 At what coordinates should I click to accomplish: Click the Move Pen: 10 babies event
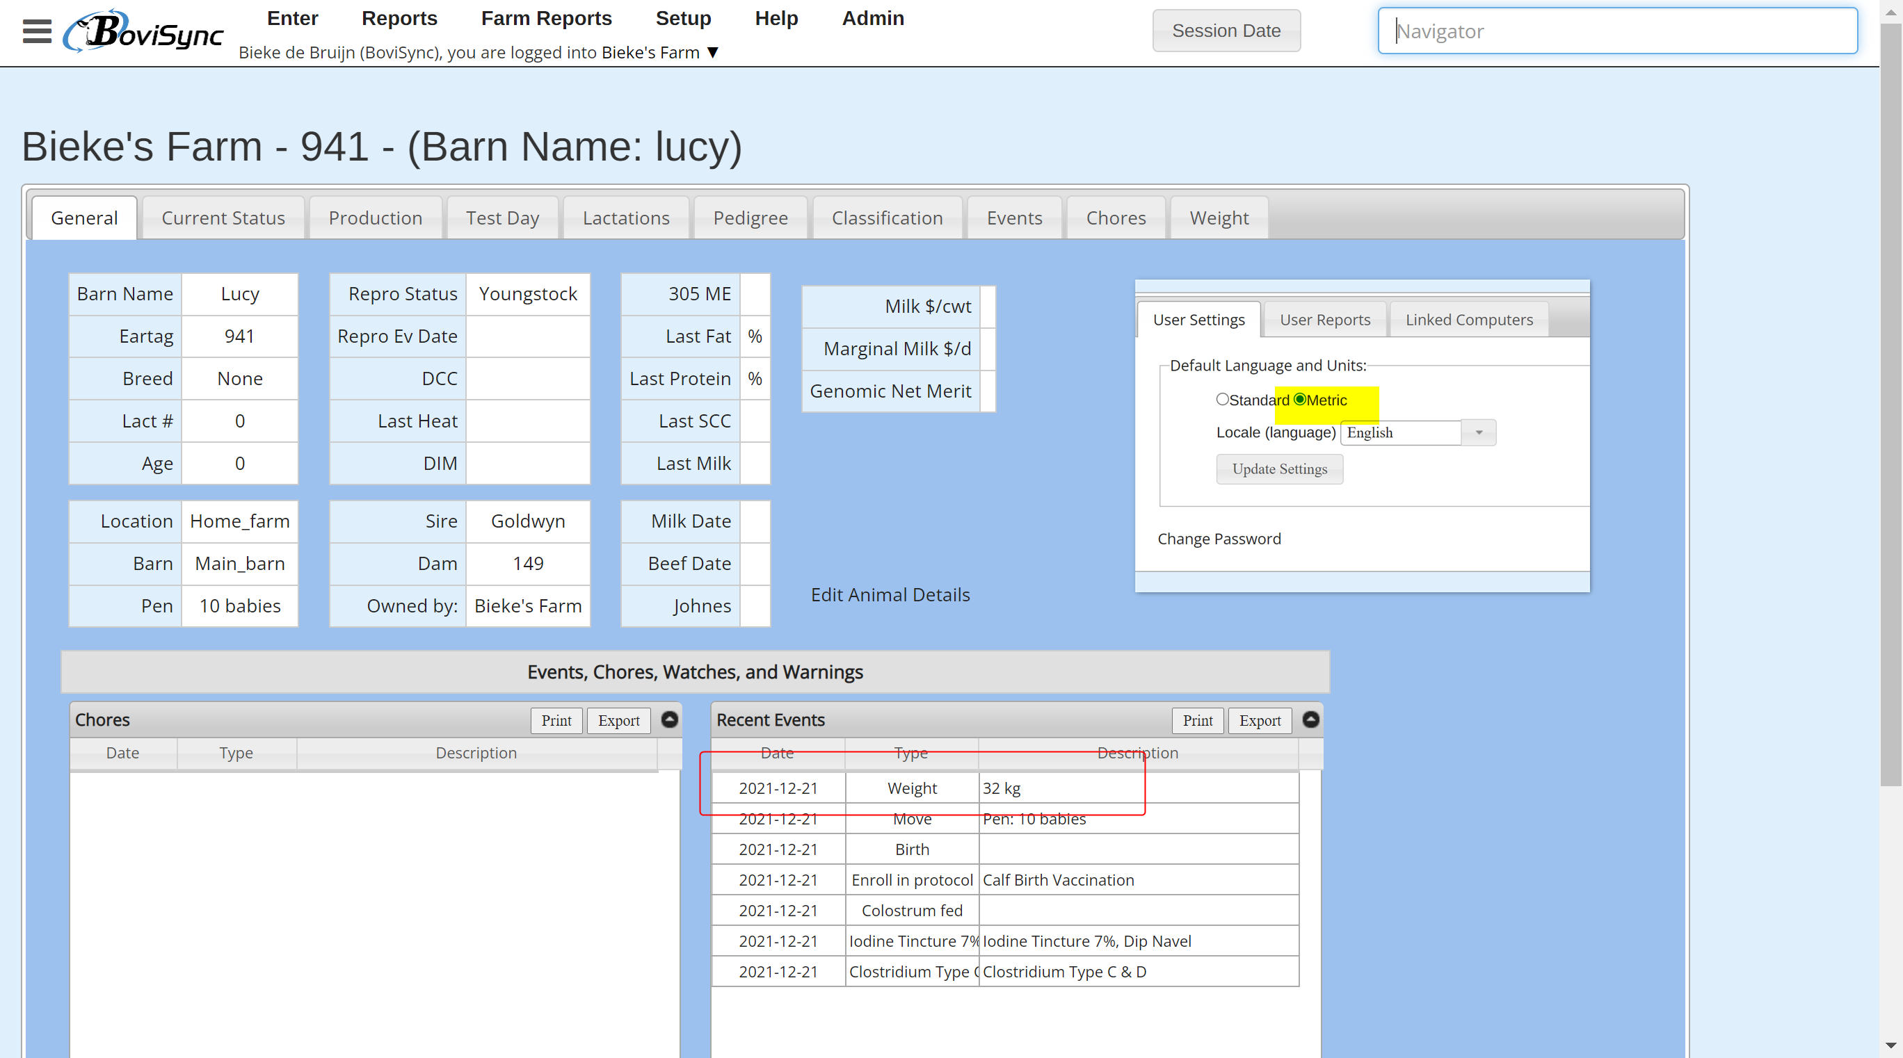(1004, 819)
